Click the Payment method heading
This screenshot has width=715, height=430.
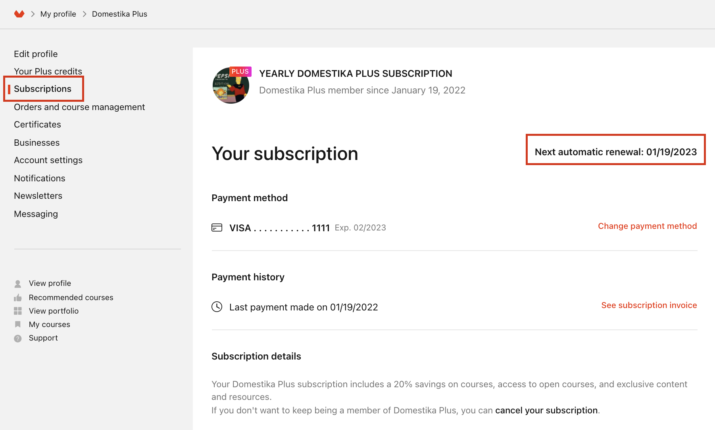pos(250,198)
